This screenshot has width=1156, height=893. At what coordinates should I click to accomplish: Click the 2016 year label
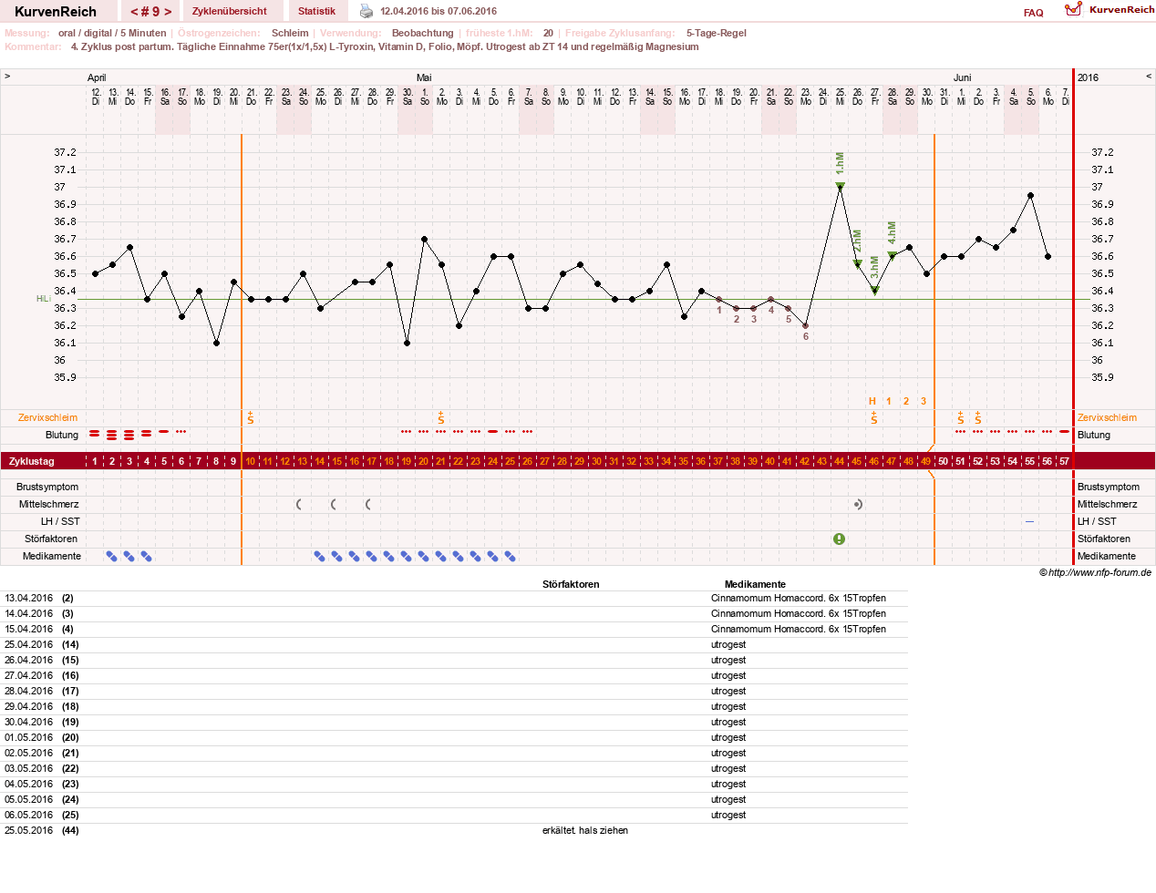[x=1089, y=77]
